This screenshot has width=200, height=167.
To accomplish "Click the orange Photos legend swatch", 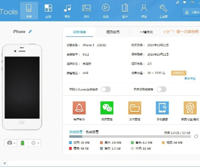I will click(x=102, y=143).
